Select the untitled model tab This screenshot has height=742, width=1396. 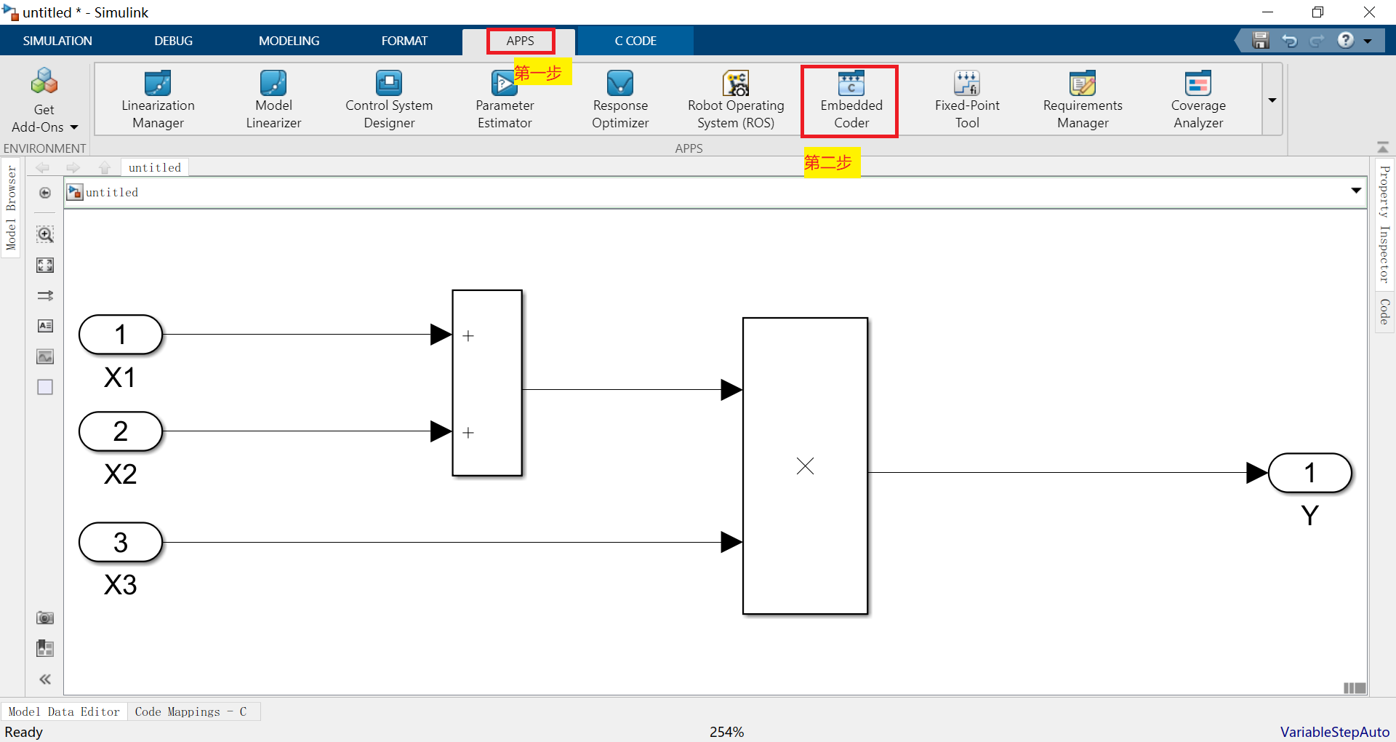155,168
